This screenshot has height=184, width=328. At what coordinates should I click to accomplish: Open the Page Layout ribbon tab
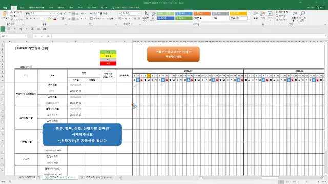pos(36,8)
